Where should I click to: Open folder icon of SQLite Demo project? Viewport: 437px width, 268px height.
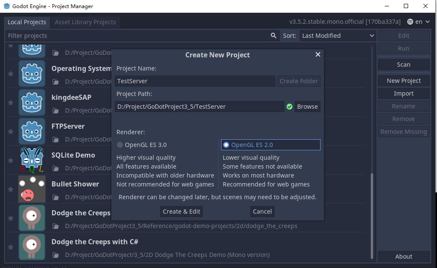56,169
